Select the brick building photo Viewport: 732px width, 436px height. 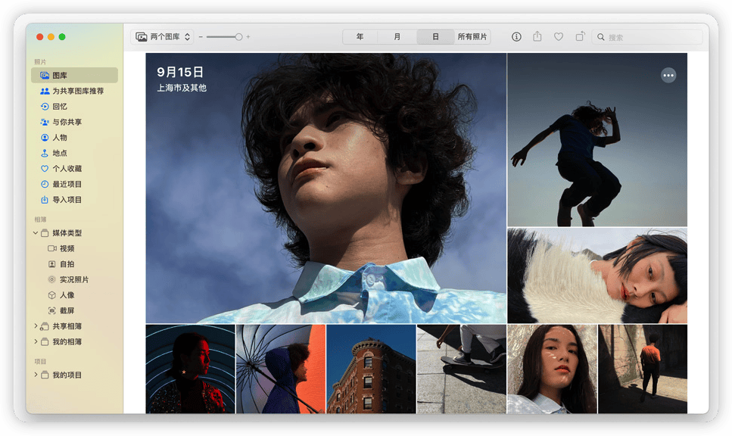371,369
